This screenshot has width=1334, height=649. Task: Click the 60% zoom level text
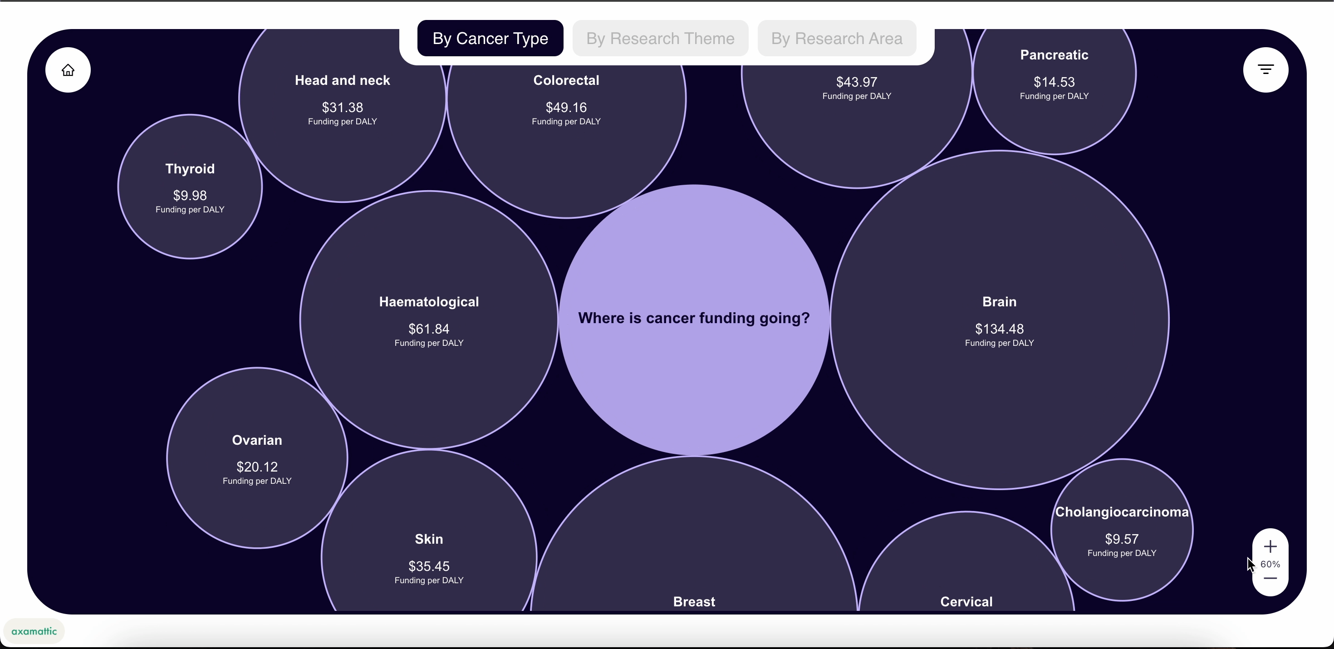[1270, 564]
